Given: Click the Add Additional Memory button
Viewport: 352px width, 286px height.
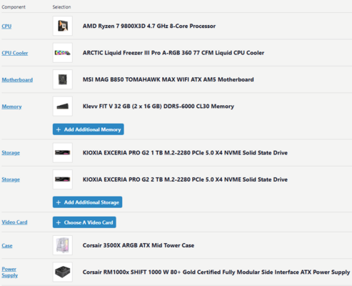Looking at the screenshot, I should click(89, 129).
